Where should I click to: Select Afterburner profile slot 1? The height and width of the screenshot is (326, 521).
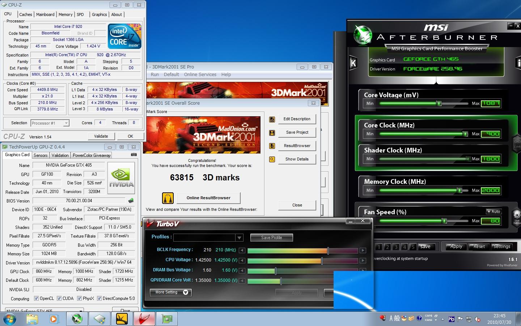point(378,247)
